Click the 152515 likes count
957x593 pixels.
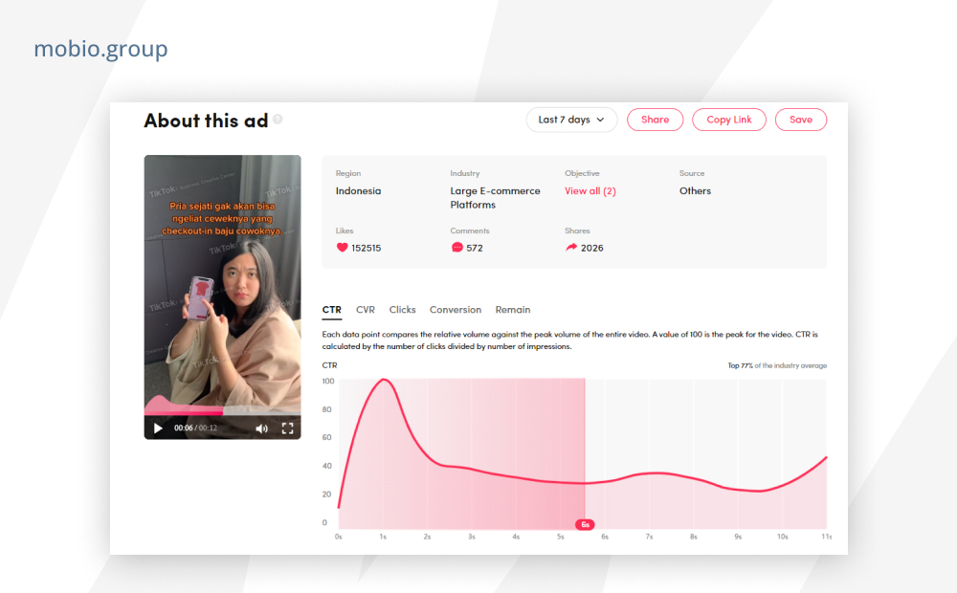(366, 249)
